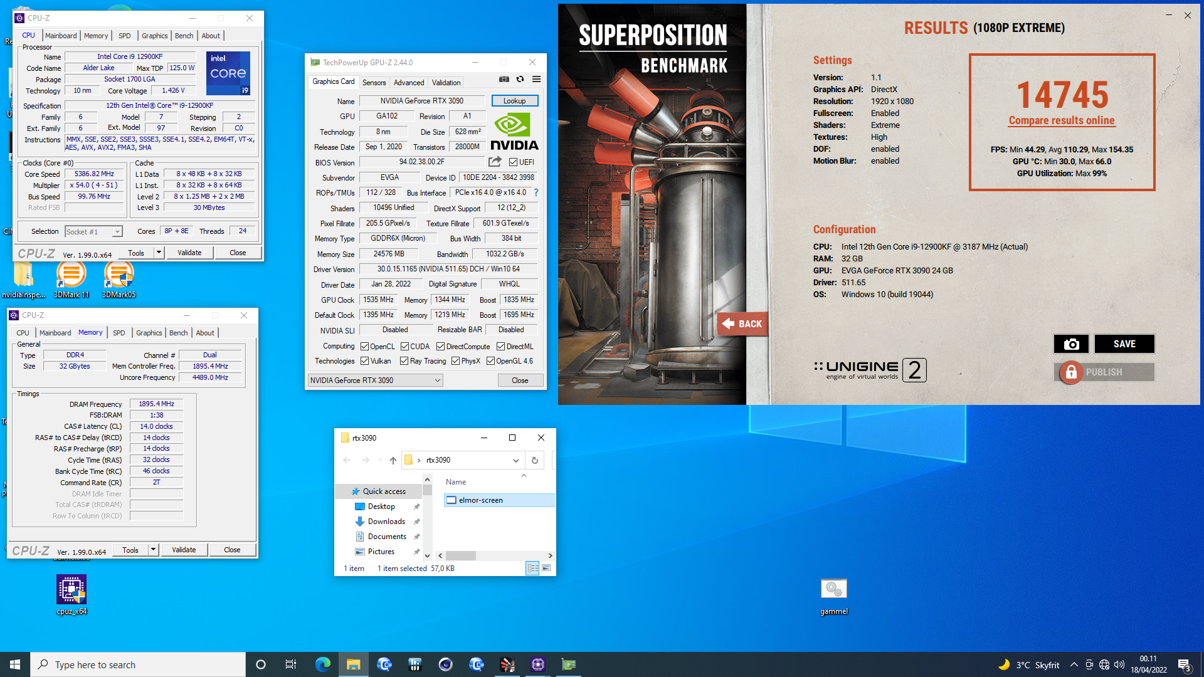Viewport: 1204px width, 677px height.
Task: Click navigation pane scroll down arrow
Action: click(427, 555)
